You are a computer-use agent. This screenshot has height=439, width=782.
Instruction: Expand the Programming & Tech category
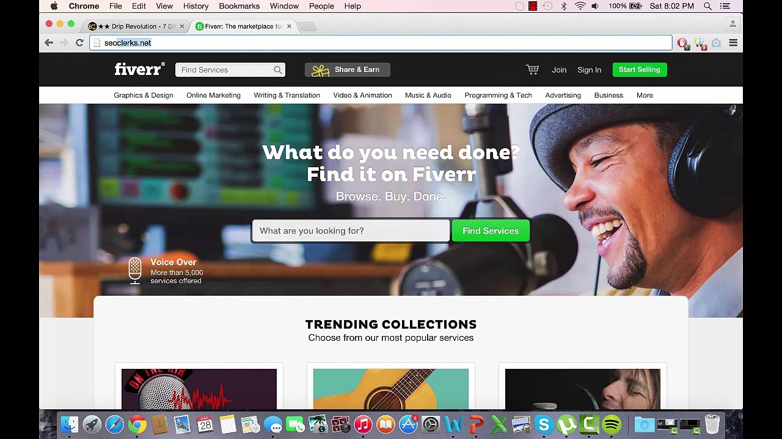(x=498, y=95)
